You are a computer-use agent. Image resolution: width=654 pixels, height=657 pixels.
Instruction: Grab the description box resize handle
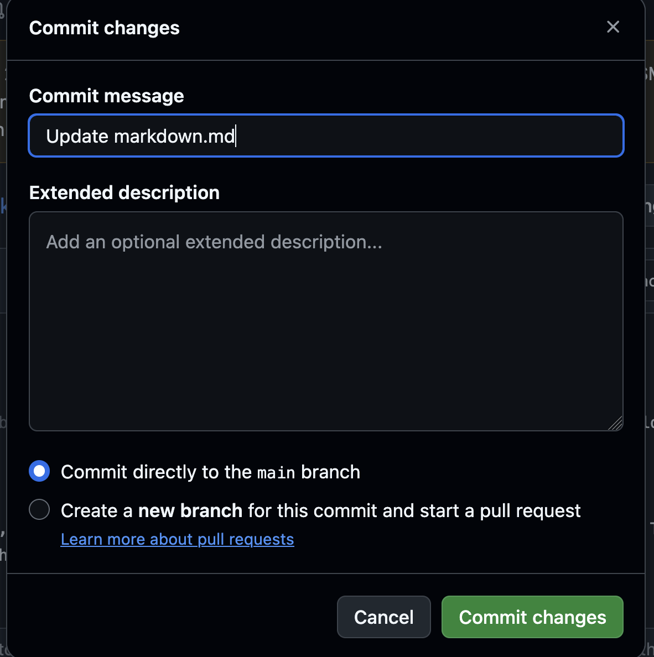point(616,424)
